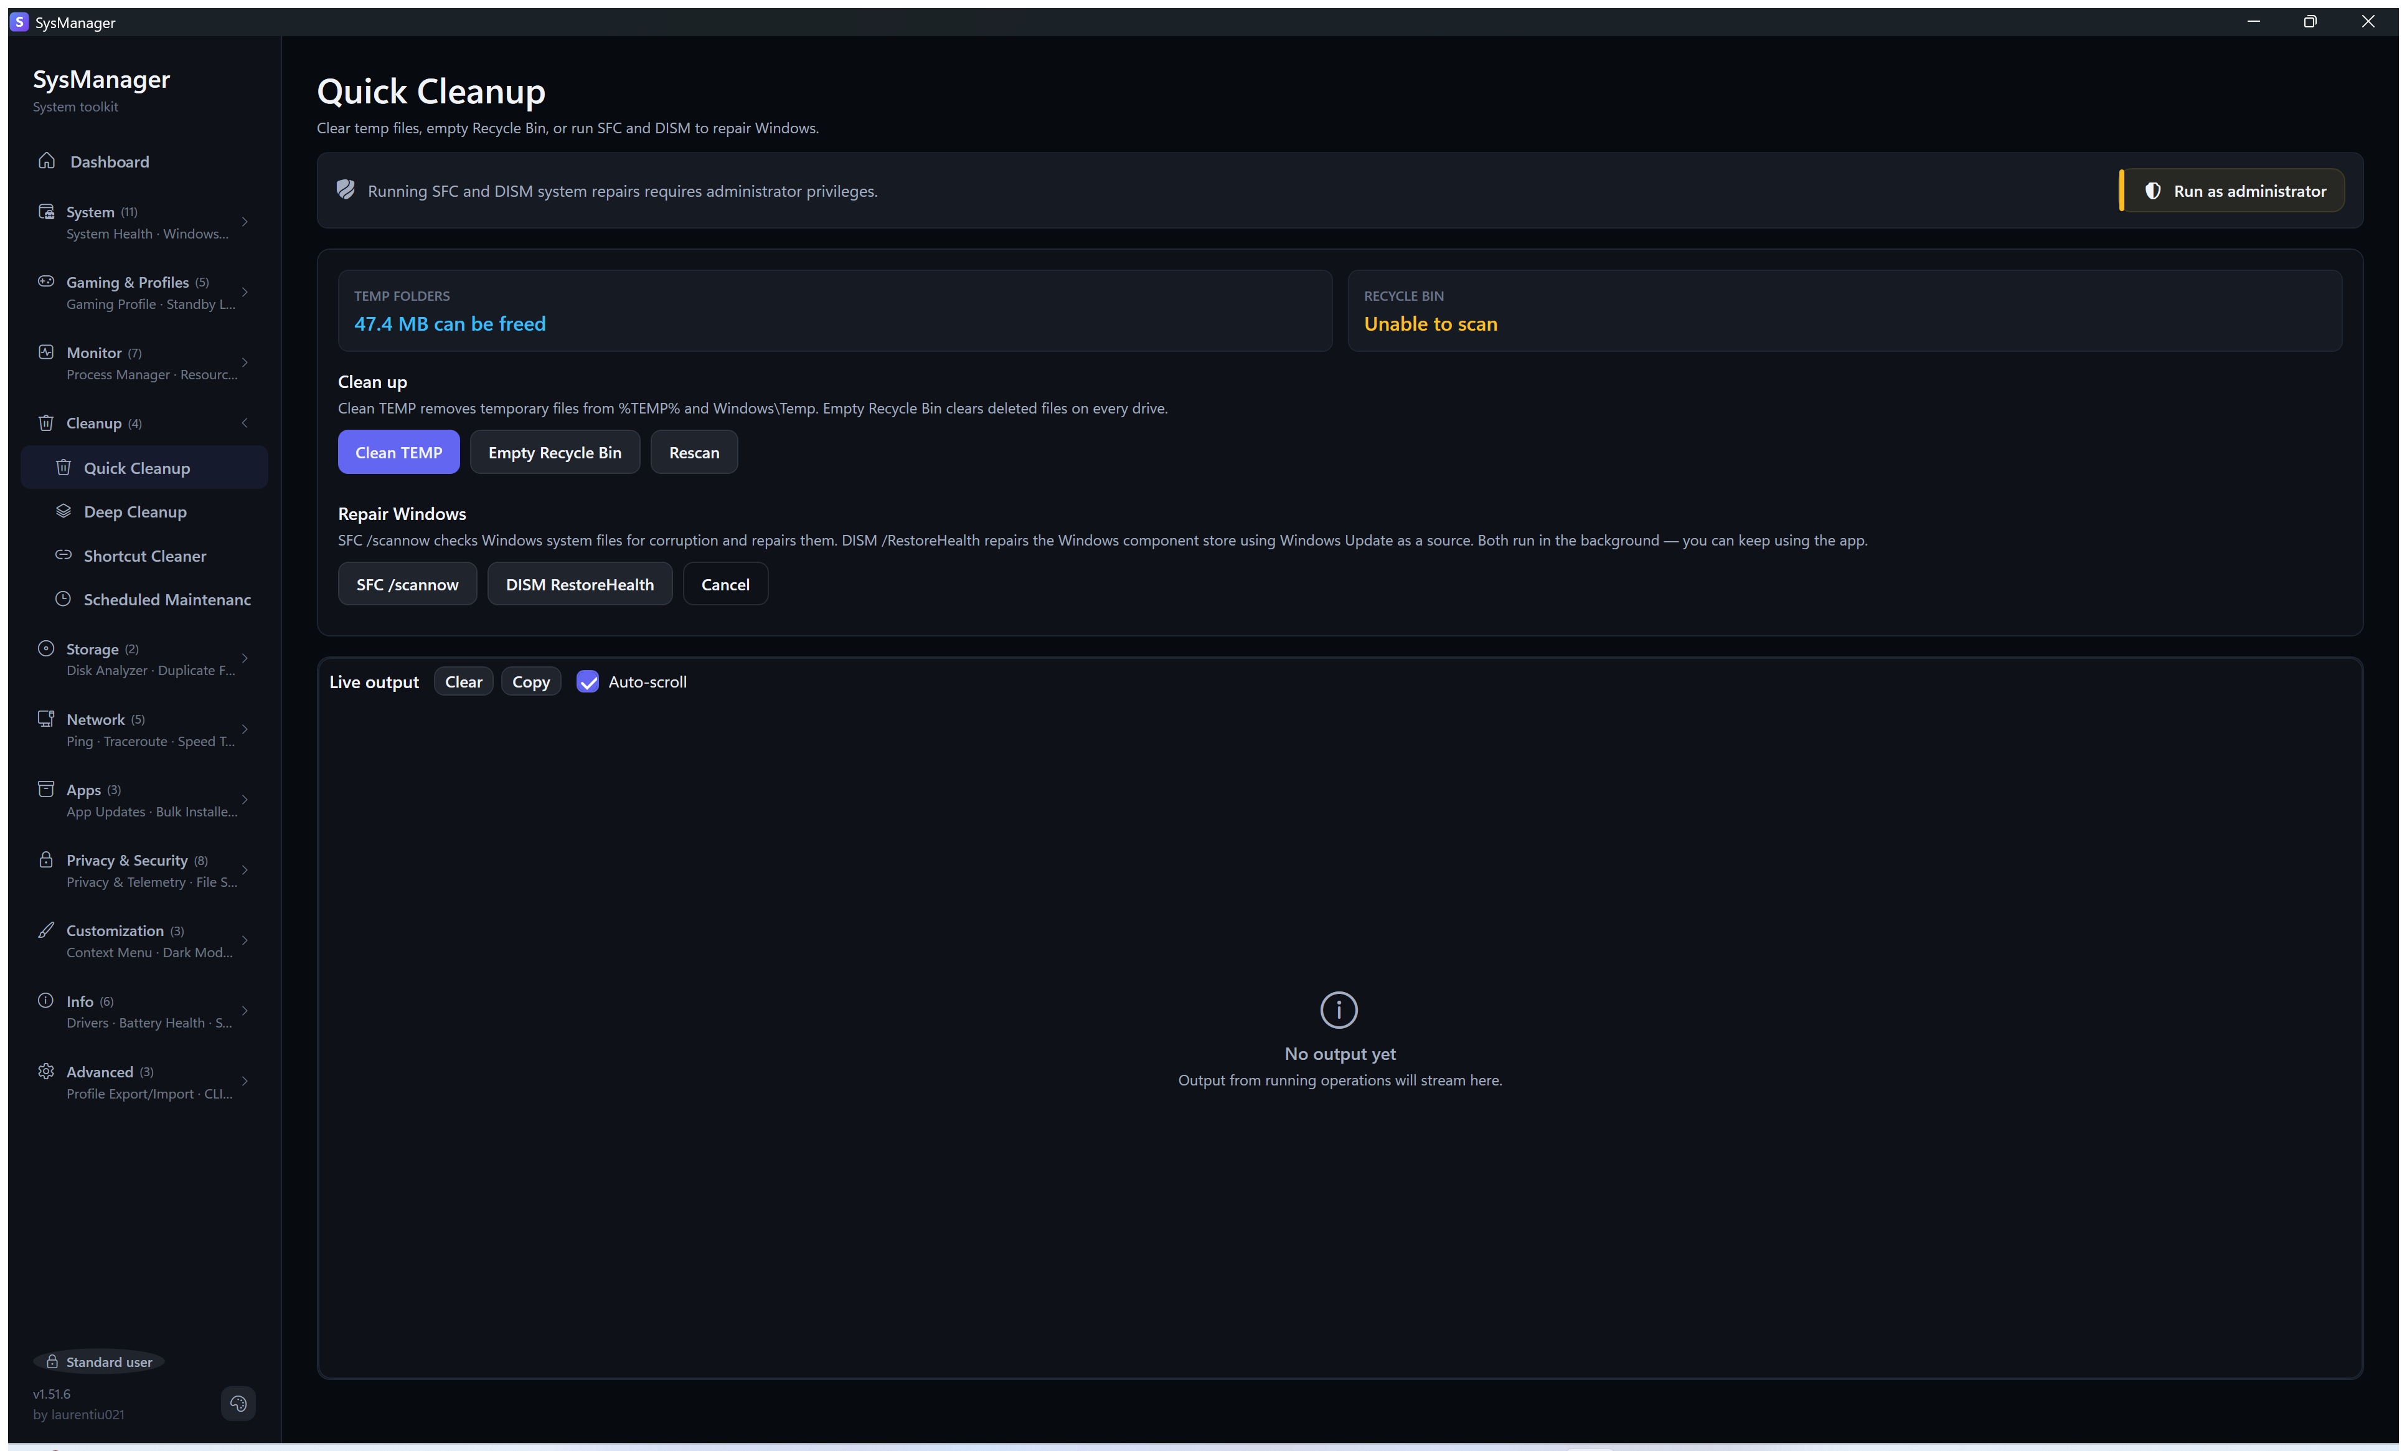Click the Temp Folders summary card
The image size is (2407, 1451).
point(835,311)
